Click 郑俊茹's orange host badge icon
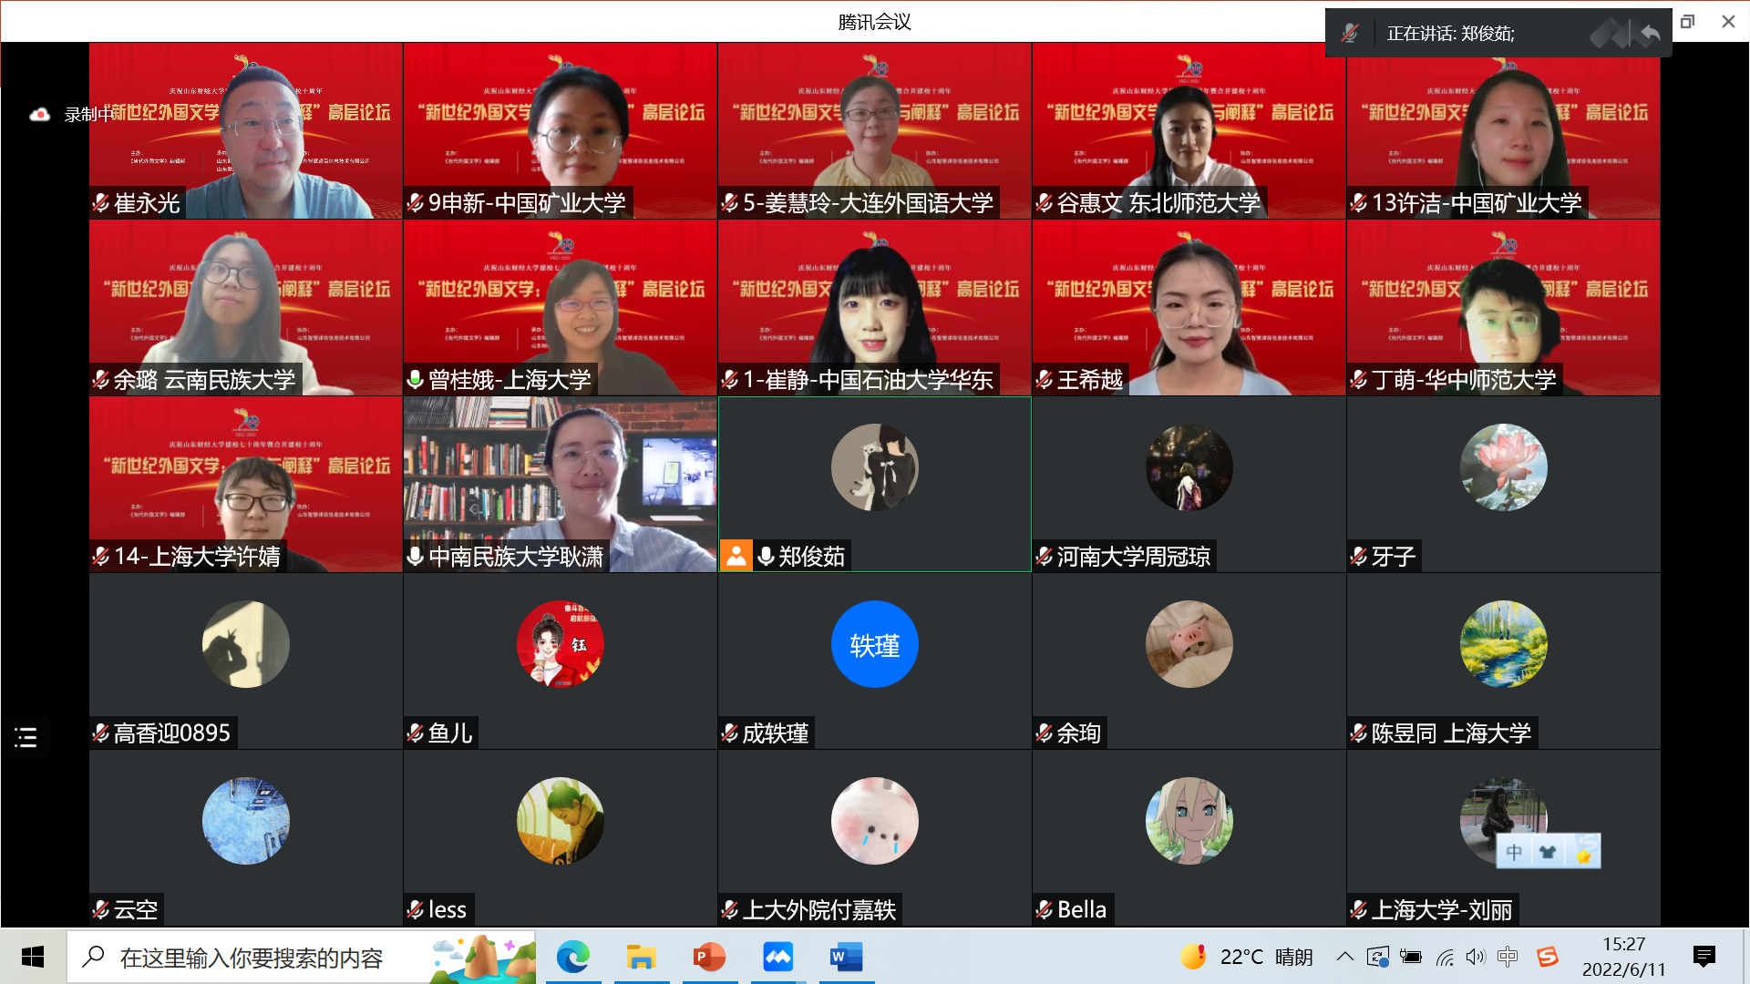This screenshot has height=984, width=1750. (736, 556)
